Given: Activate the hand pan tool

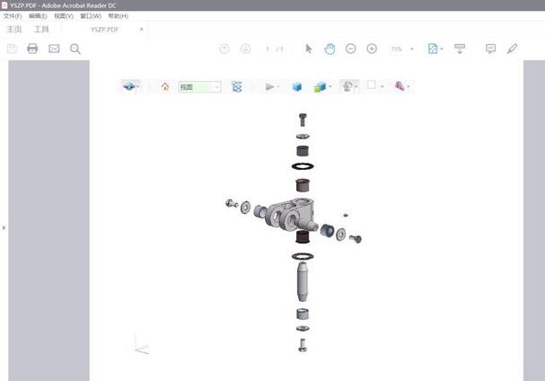Looking at the screenshot, I should 330,49.
